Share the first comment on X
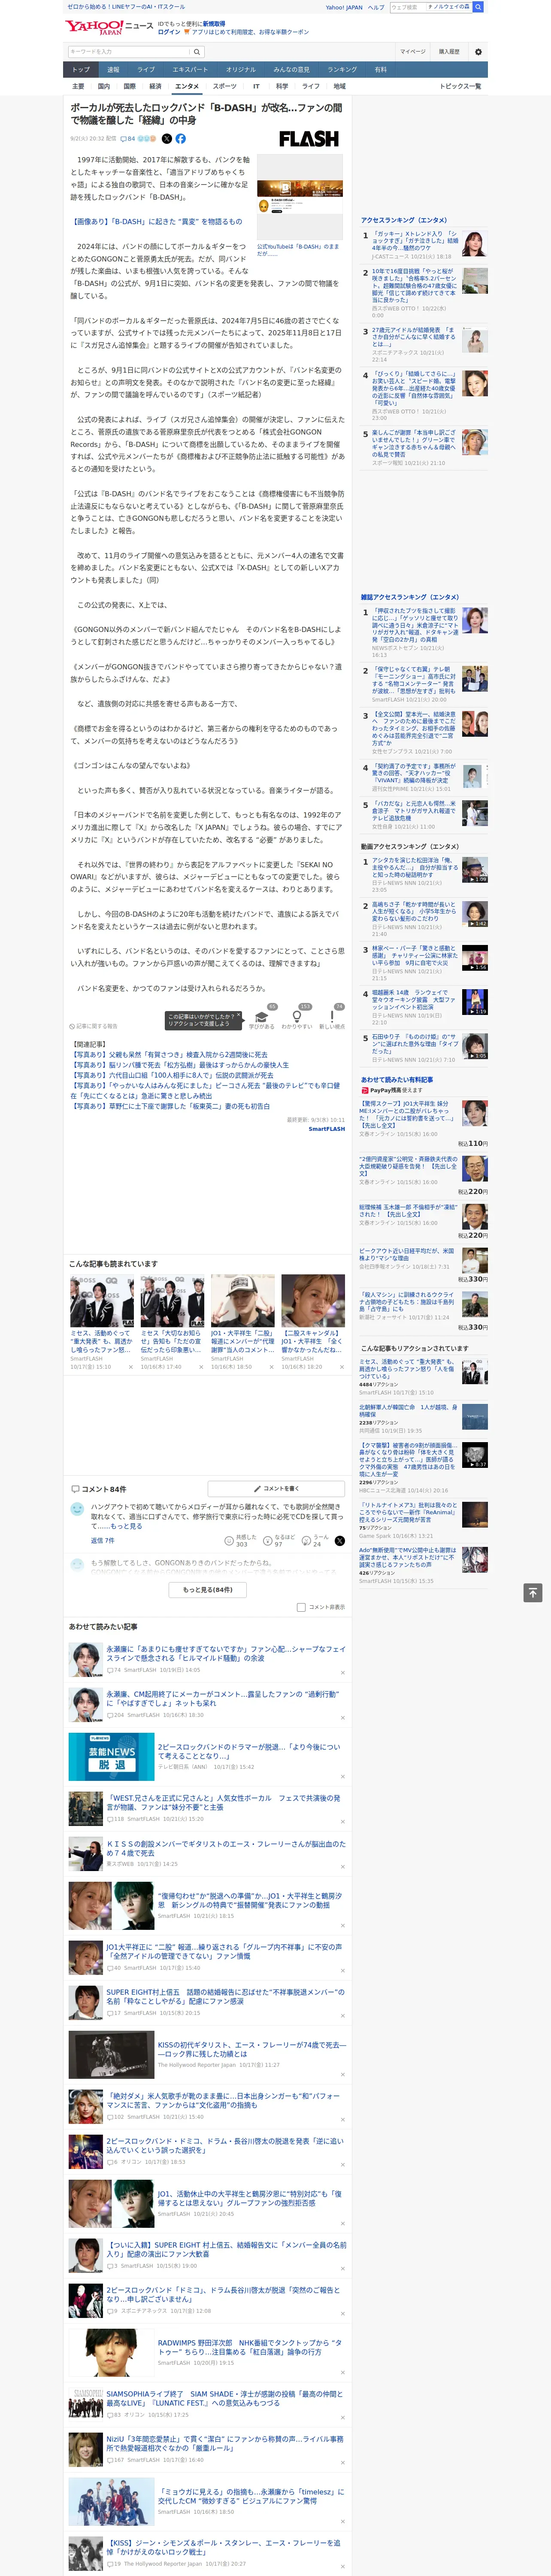The width and height of the screenshot is (551, 2576). [x=339, y=1541]
